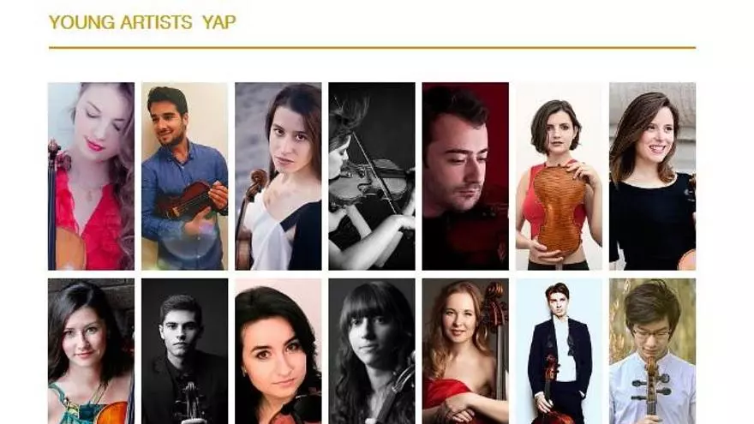Click the word YAP in the heading
The width and height of the screenshot is (754, 424).
pyautogui.click(x=219, y=22)
